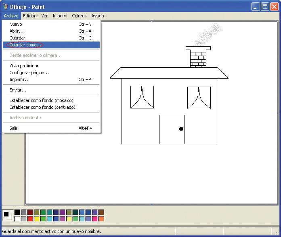The width and height of the screenshot is (281, 237).
Task: Open the Archivo menu
Action: pyautogui.click(x=11, y=16)
